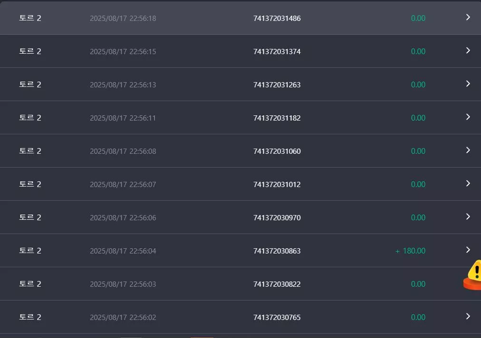
Task: Click the + 180.00 win amount
Action: [410, 251]
